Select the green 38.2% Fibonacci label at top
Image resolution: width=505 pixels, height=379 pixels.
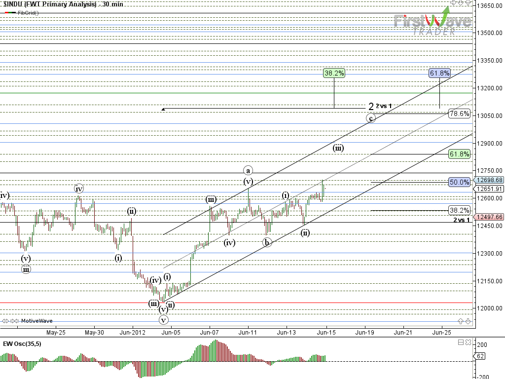(334, 73)
